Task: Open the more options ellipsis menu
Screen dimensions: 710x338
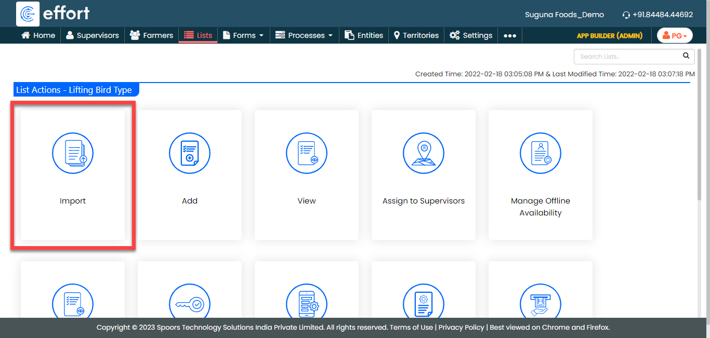Action: coord(510,35)
